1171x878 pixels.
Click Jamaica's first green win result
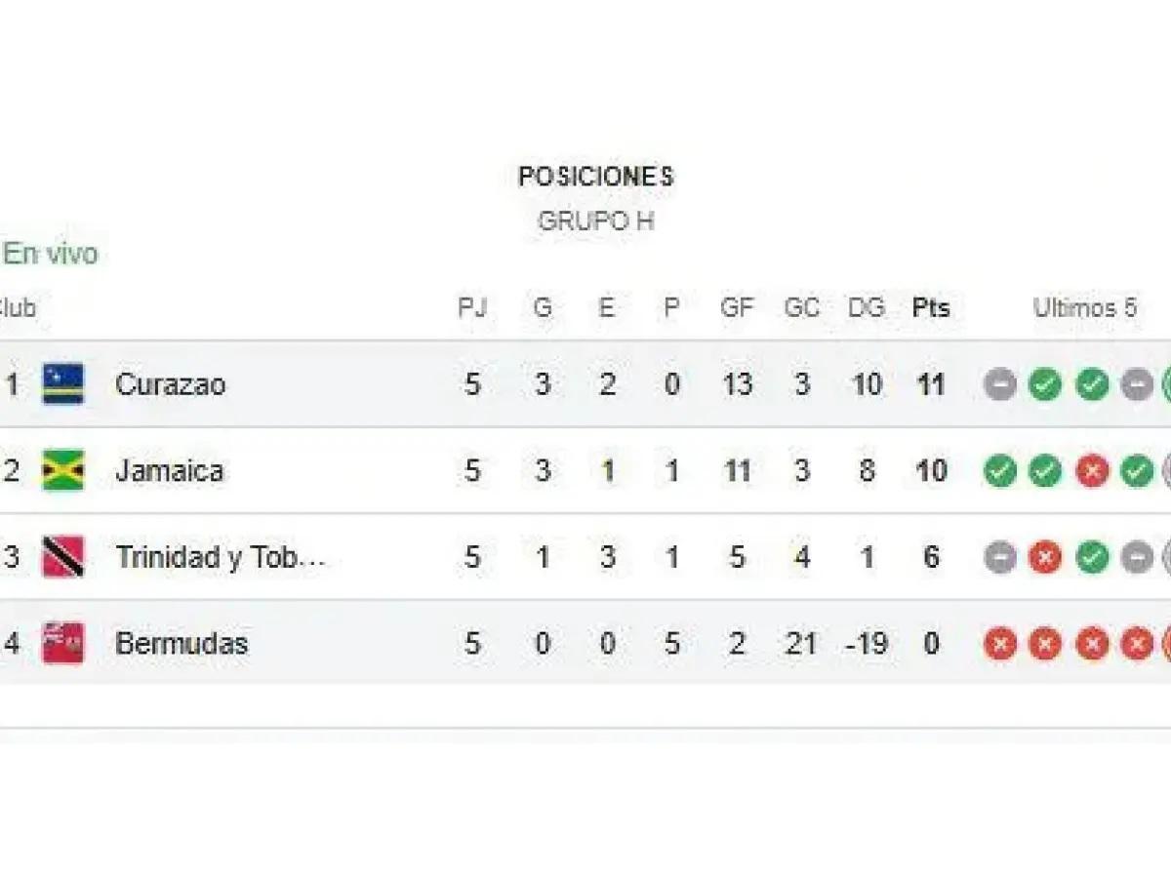tap(997, 470)
